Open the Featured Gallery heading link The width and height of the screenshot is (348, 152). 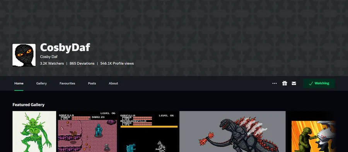28,105
